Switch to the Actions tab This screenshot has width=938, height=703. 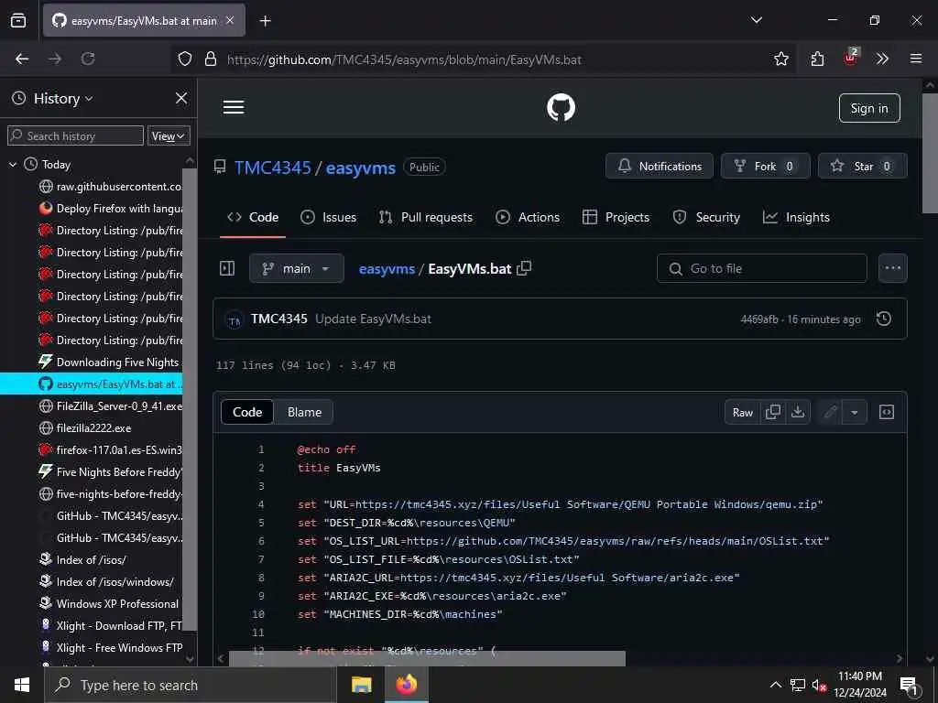pos(527,218)
